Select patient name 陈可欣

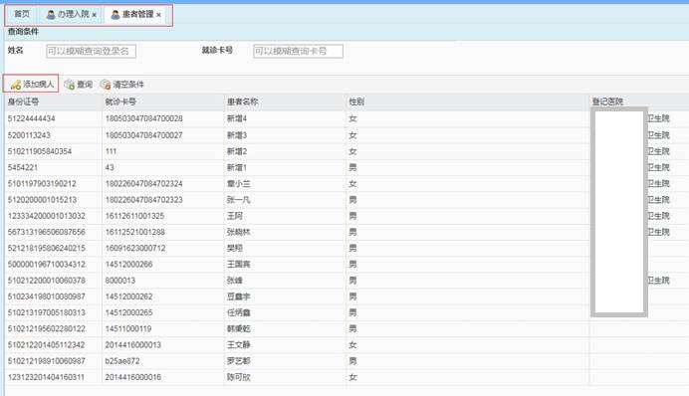pos(239,377)
